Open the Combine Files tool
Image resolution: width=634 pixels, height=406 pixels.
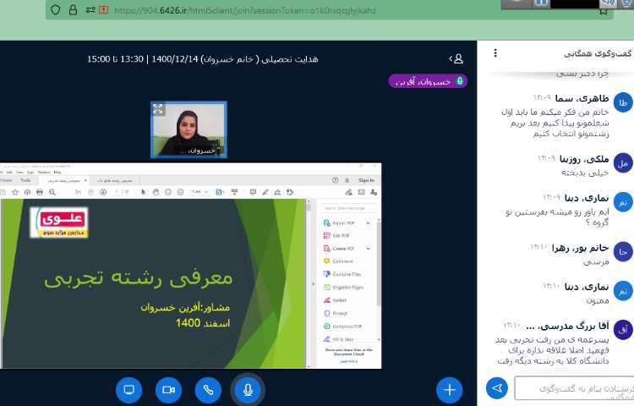[x=342, y=274]
